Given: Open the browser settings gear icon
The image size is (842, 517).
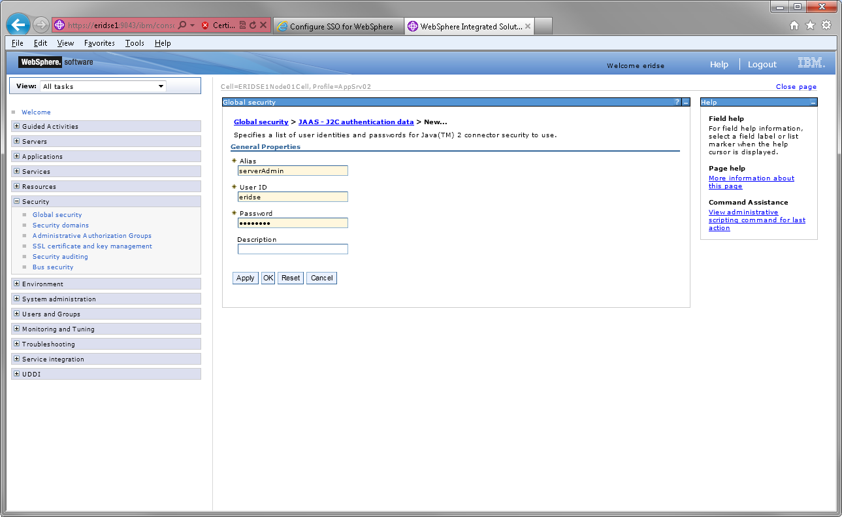Looking at the screenshot, I should coord(826,25).
